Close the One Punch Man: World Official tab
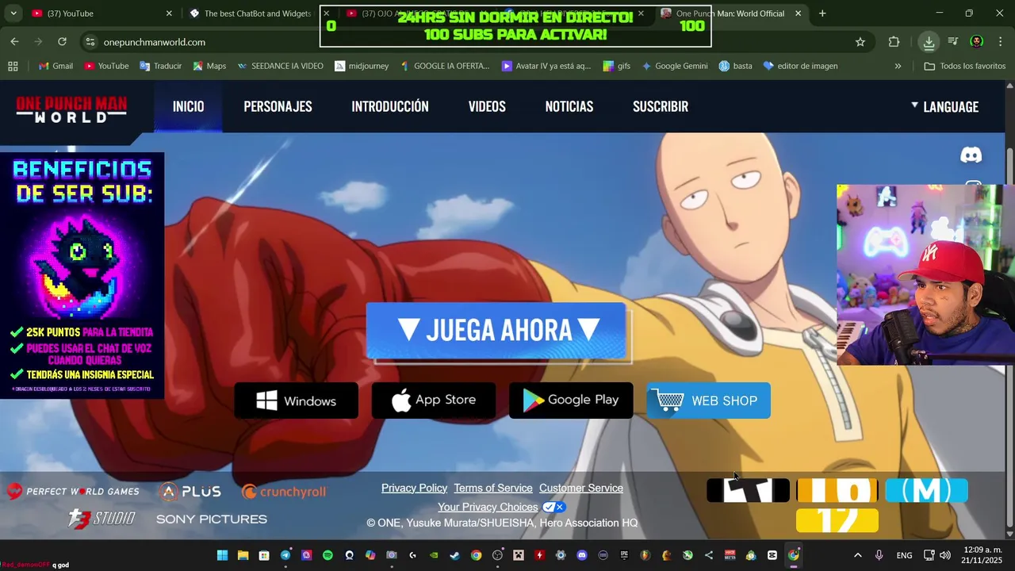This screenshot has width=1015, height=571. pos(798,13)
